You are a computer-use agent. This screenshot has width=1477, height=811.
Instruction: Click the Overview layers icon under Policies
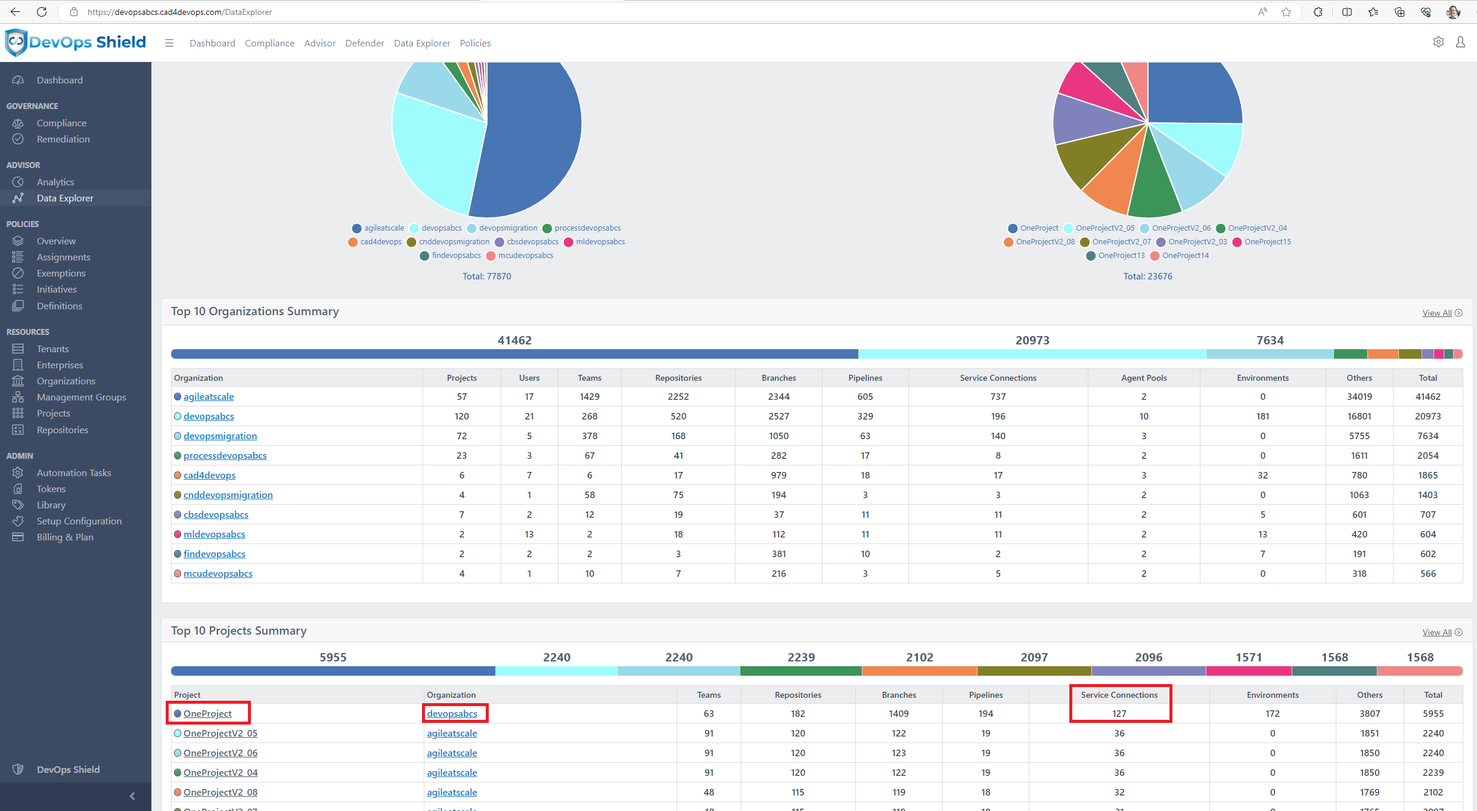point(18,241)
